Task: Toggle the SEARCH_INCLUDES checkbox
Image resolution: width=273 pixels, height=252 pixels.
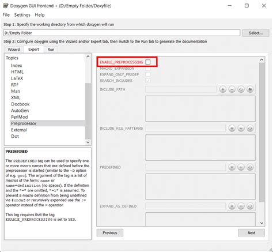Action: pos(148,81)
